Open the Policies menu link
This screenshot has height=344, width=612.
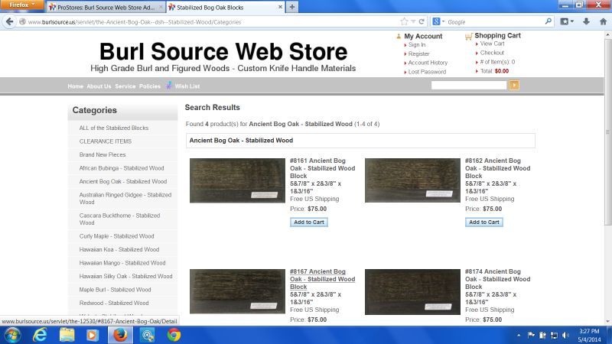pos(150,86)
